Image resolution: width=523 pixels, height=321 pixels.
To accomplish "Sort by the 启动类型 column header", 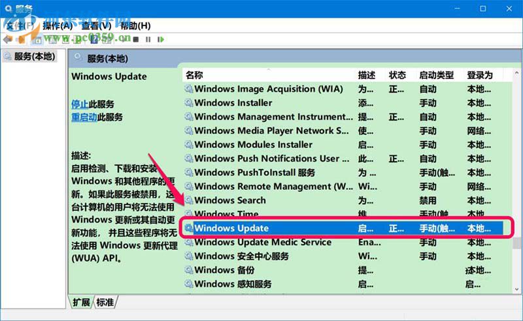I will click(x=436, y=75).
